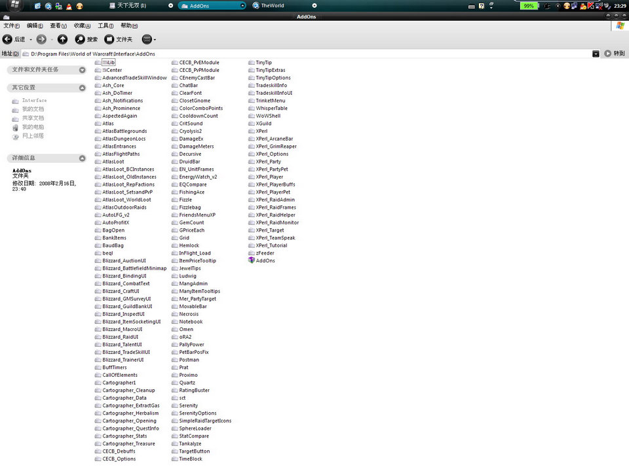Image resolution: width=629 pixels, height=471 pixels.
Task: Select the Quartz folder
Action: tap(183, 383)
